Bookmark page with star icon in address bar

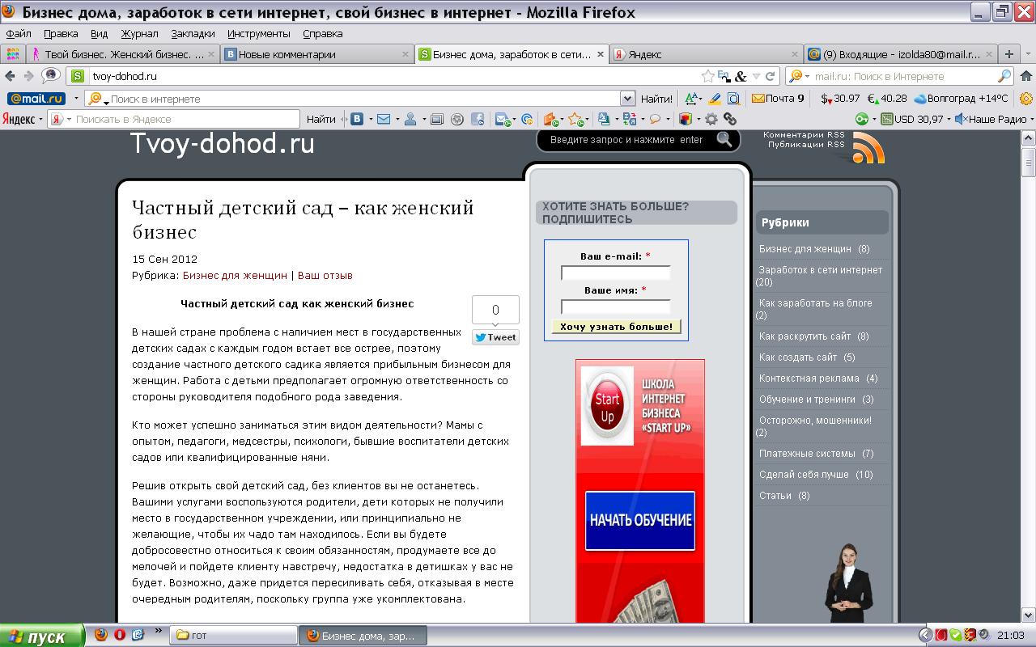(708, 76)
